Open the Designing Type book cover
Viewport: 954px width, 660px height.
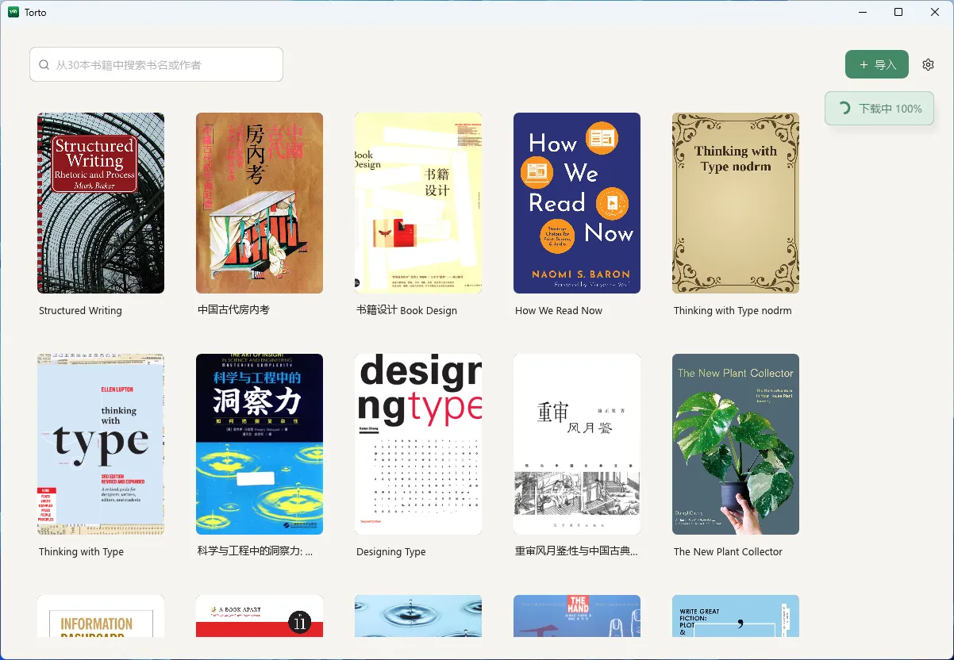[418, 444]
